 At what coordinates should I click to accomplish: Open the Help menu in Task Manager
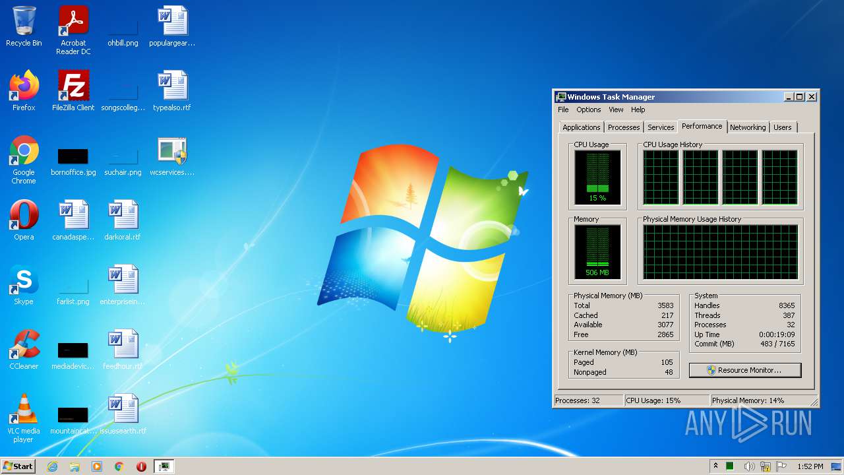click(638, 110)
